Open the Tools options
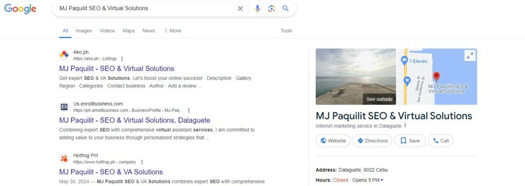Viewport: 525px width, 186px height. pos(286,31)
